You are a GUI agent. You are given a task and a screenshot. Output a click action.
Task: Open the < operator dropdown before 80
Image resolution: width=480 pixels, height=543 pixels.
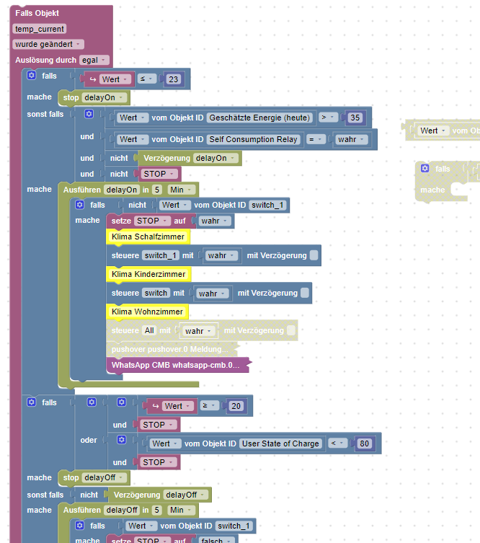(x=338, y=443)
